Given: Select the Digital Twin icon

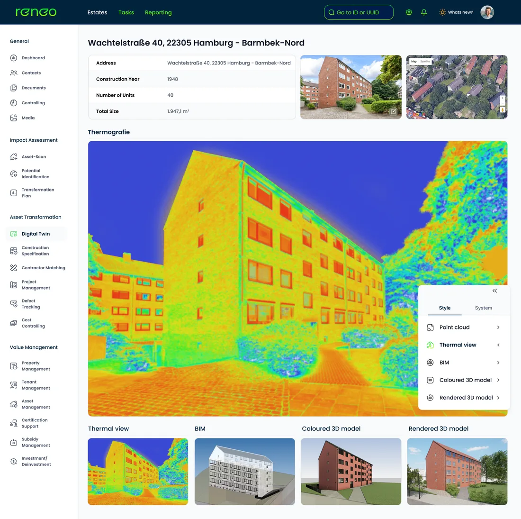Looking at the screenshot, I should pyautogui.click(x=14, y=234).
